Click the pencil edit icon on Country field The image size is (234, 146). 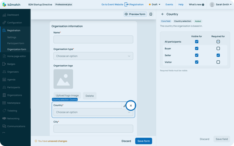point(125,105)
